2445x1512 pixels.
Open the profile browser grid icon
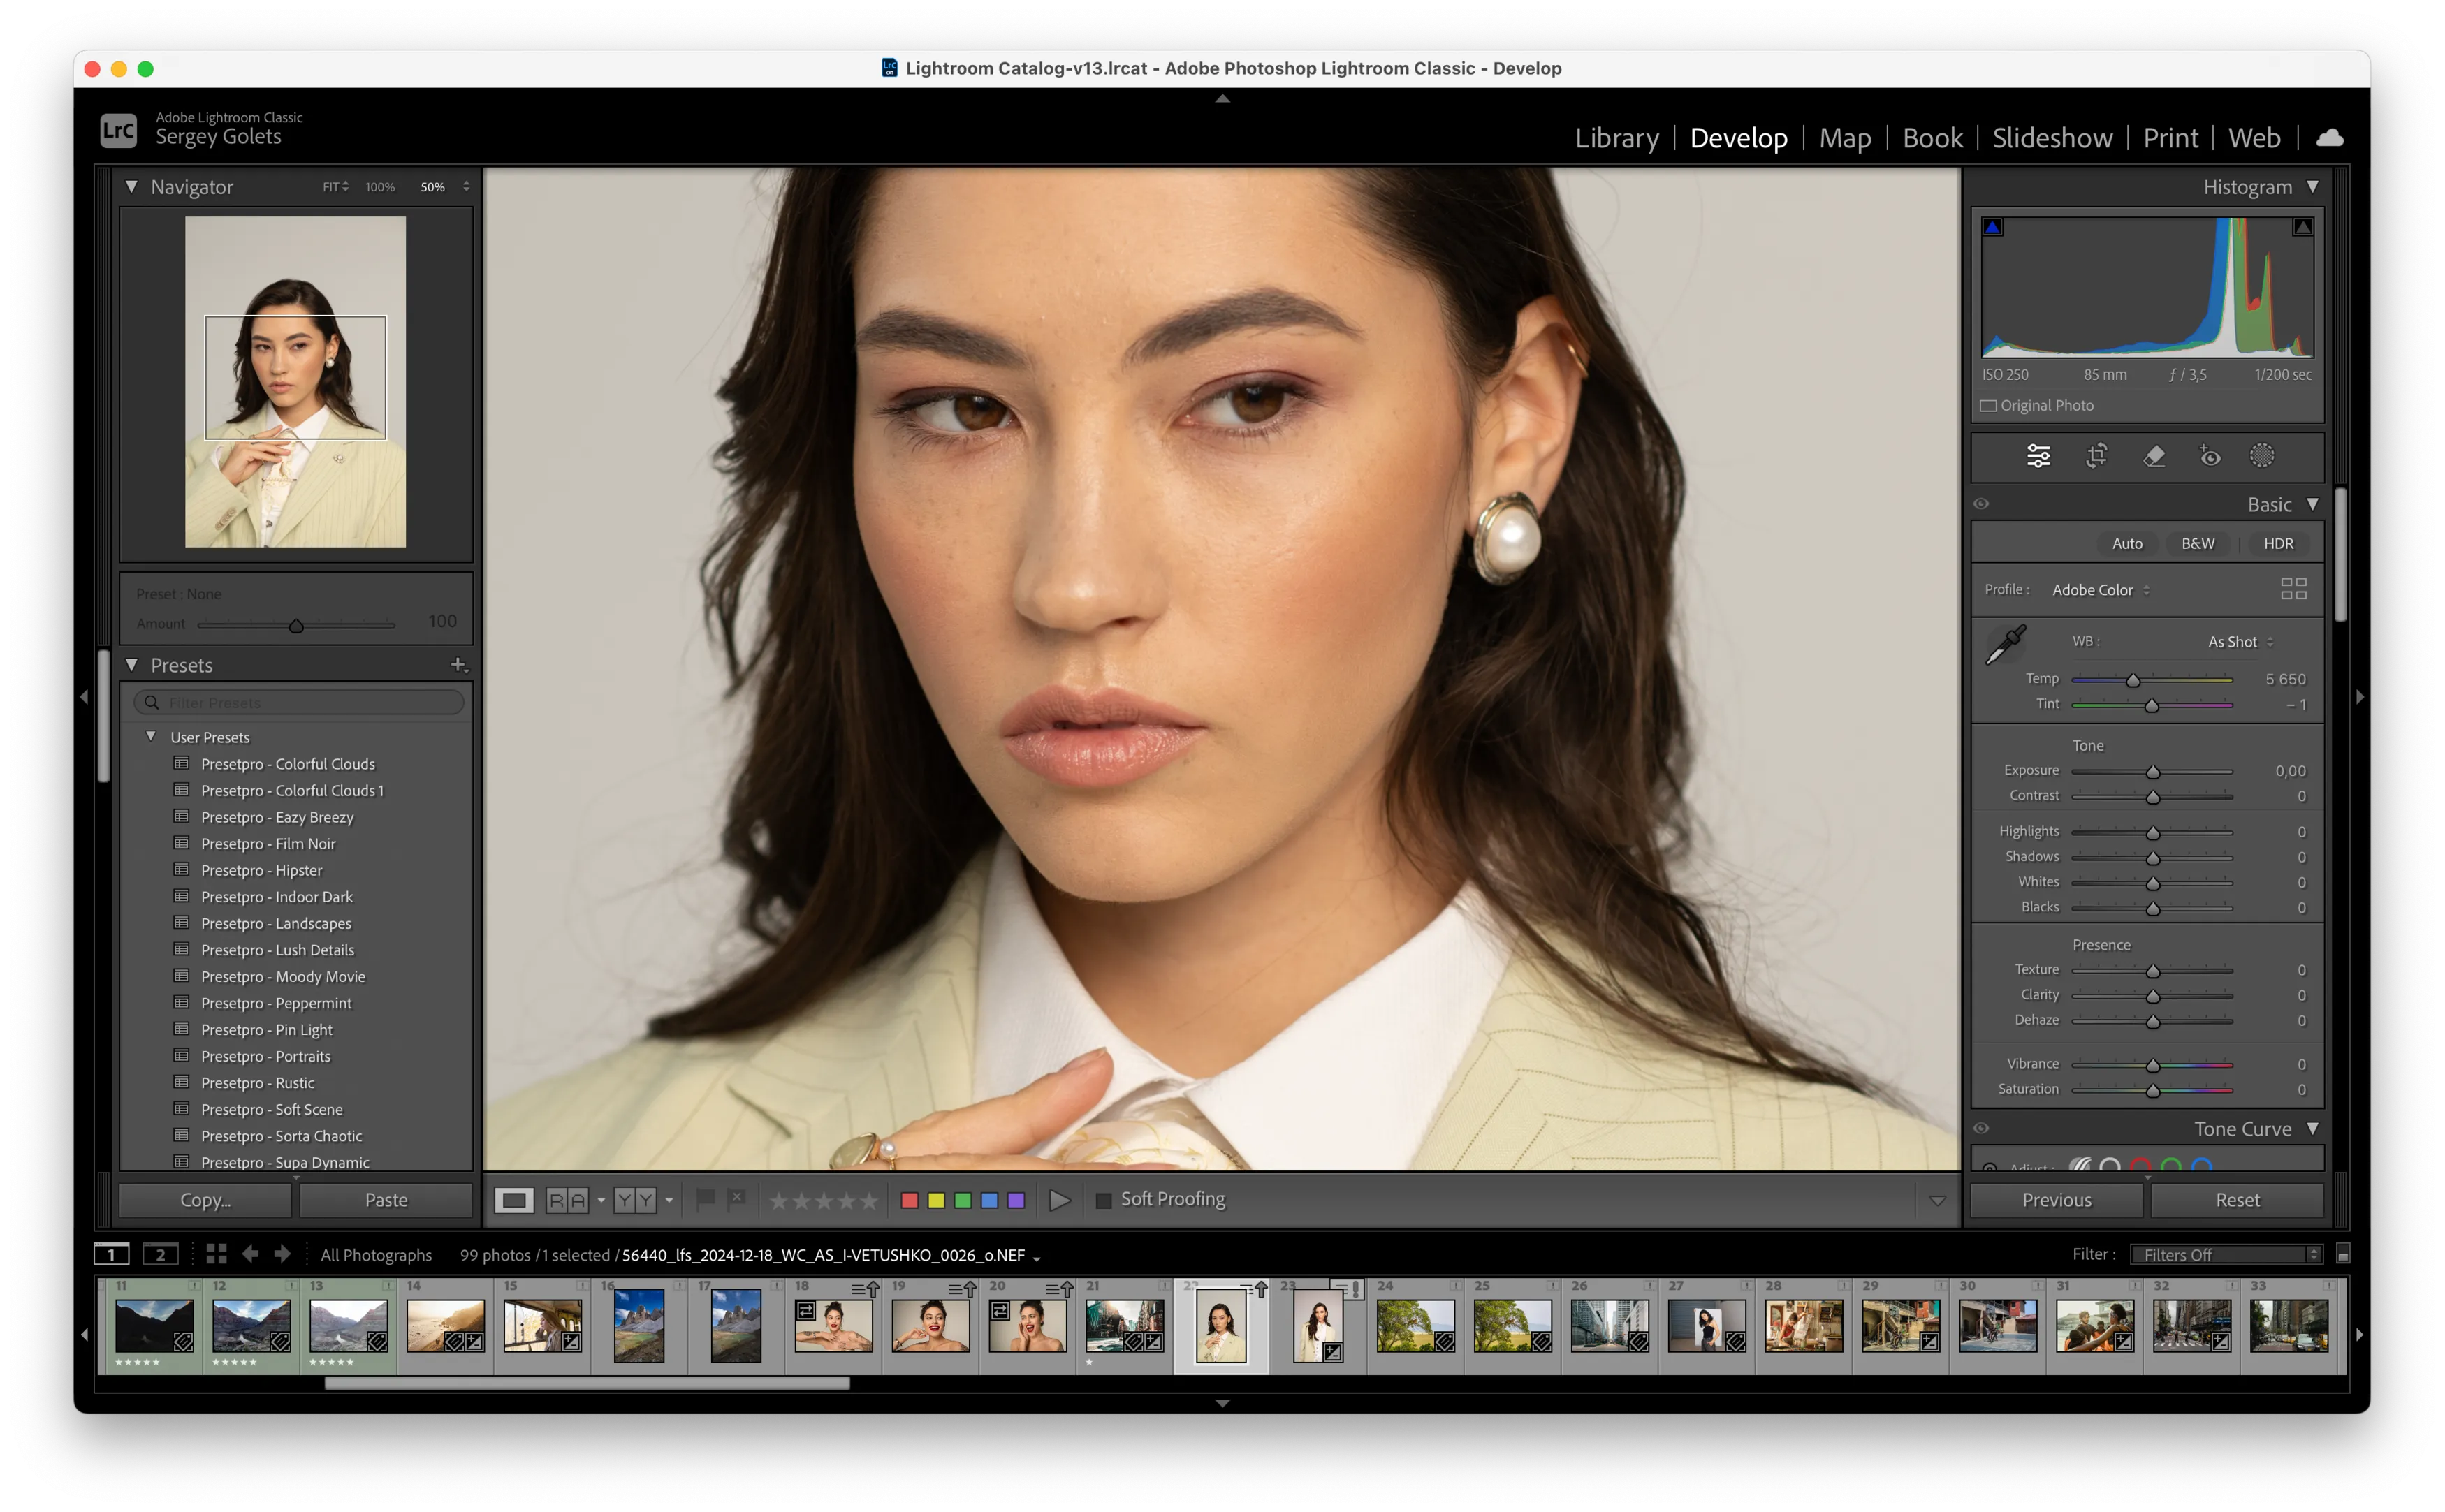pos(2293,589)
